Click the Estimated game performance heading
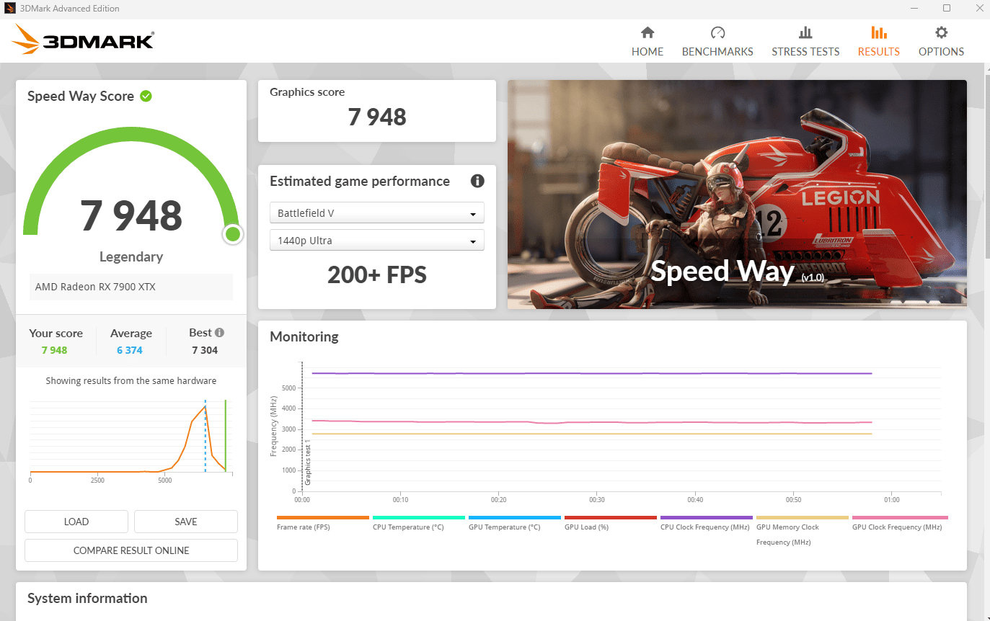 tap(360, 182)
